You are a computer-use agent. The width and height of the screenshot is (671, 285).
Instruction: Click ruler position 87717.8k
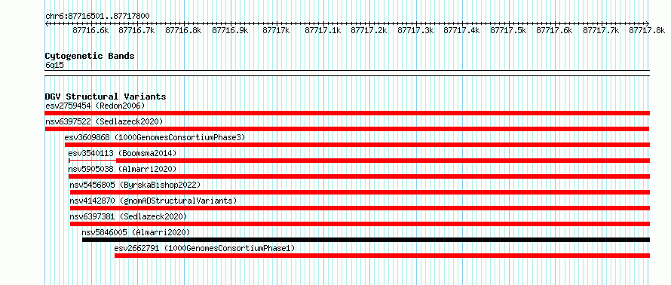pos(647,30)
